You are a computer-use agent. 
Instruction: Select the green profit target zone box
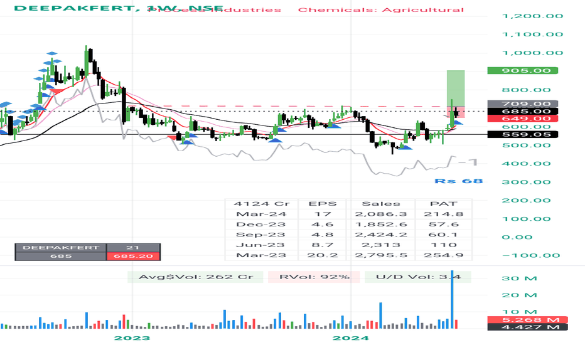click(456, 88)
